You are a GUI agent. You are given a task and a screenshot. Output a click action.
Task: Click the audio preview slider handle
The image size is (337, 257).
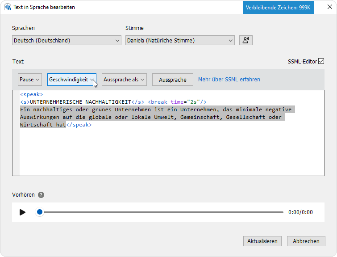40,212
